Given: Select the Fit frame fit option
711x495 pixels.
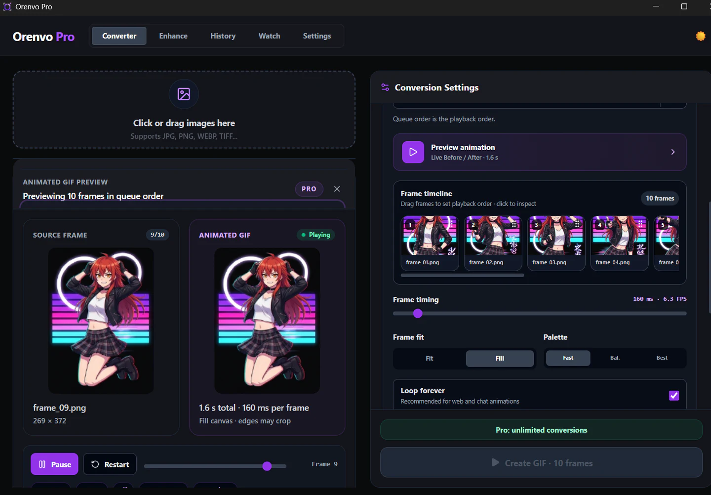Looking at the screenshot, I should tap(430, 358).
